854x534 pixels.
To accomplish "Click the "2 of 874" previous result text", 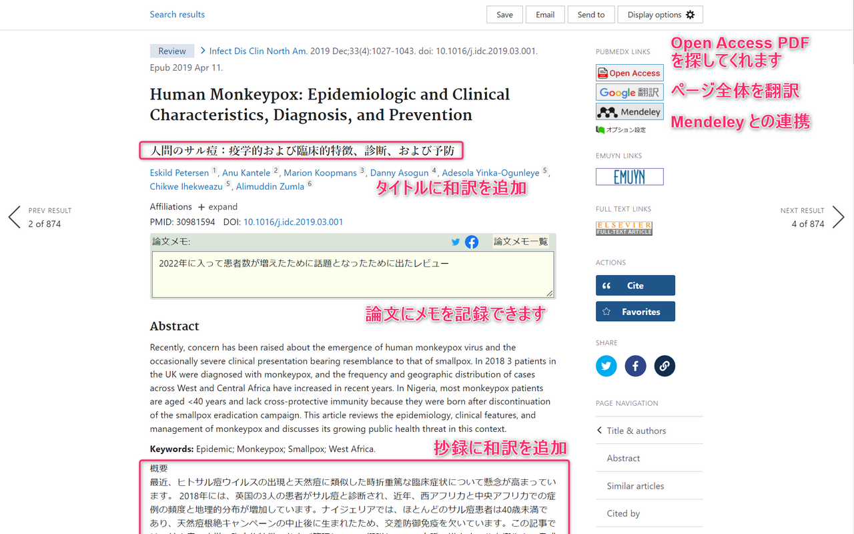I will (x=45, y=224).
